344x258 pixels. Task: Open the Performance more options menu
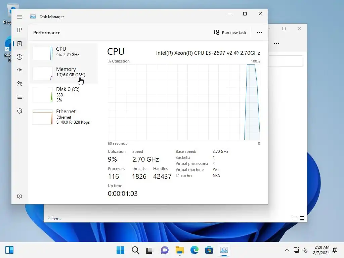pos(259,33)
